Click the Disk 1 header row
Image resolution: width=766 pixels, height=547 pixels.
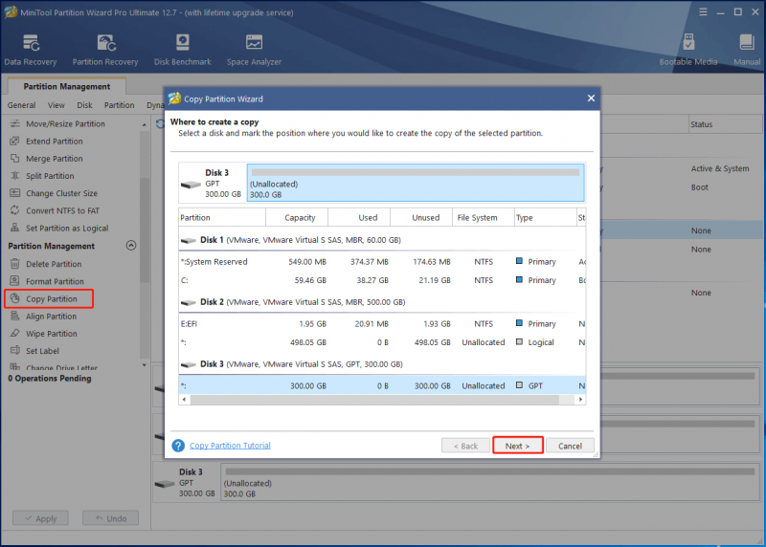(x=382, y=240)
